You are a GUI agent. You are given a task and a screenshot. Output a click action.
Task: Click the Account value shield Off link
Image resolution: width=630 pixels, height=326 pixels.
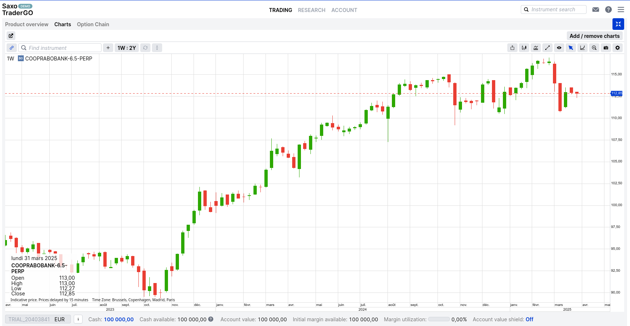pyautogui.click(x=529, y=319)
